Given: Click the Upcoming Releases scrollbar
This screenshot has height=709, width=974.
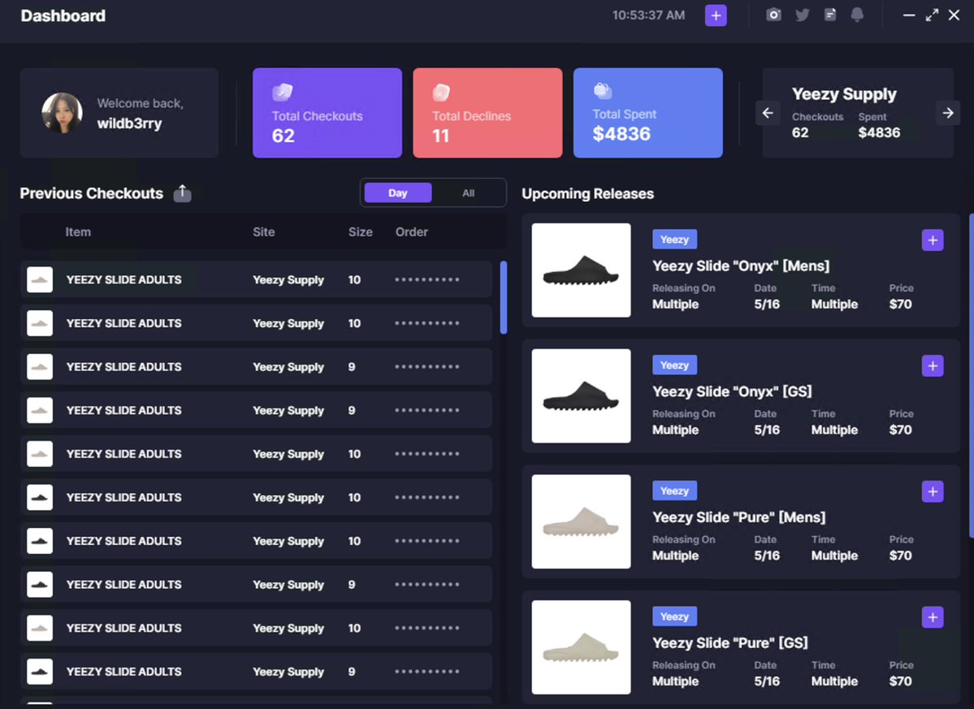Looking at the screenshot, I should tap(971, 375).
